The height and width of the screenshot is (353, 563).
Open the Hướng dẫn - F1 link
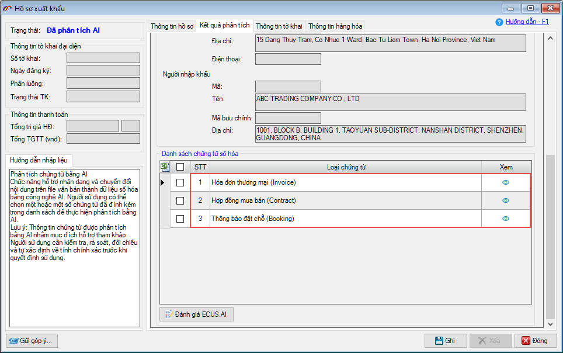tap(527, 22)
